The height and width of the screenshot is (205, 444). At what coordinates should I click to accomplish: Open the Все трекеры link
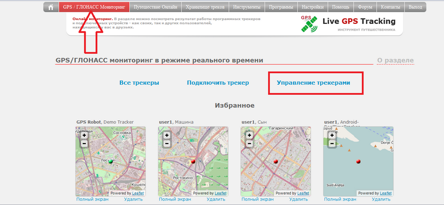139,83
